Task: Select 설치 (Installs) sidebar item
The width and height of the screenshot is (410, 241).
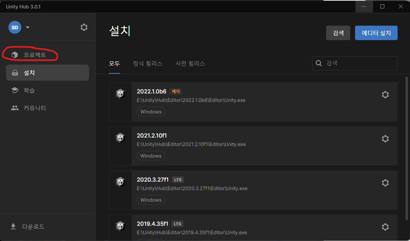Action: 48,73
